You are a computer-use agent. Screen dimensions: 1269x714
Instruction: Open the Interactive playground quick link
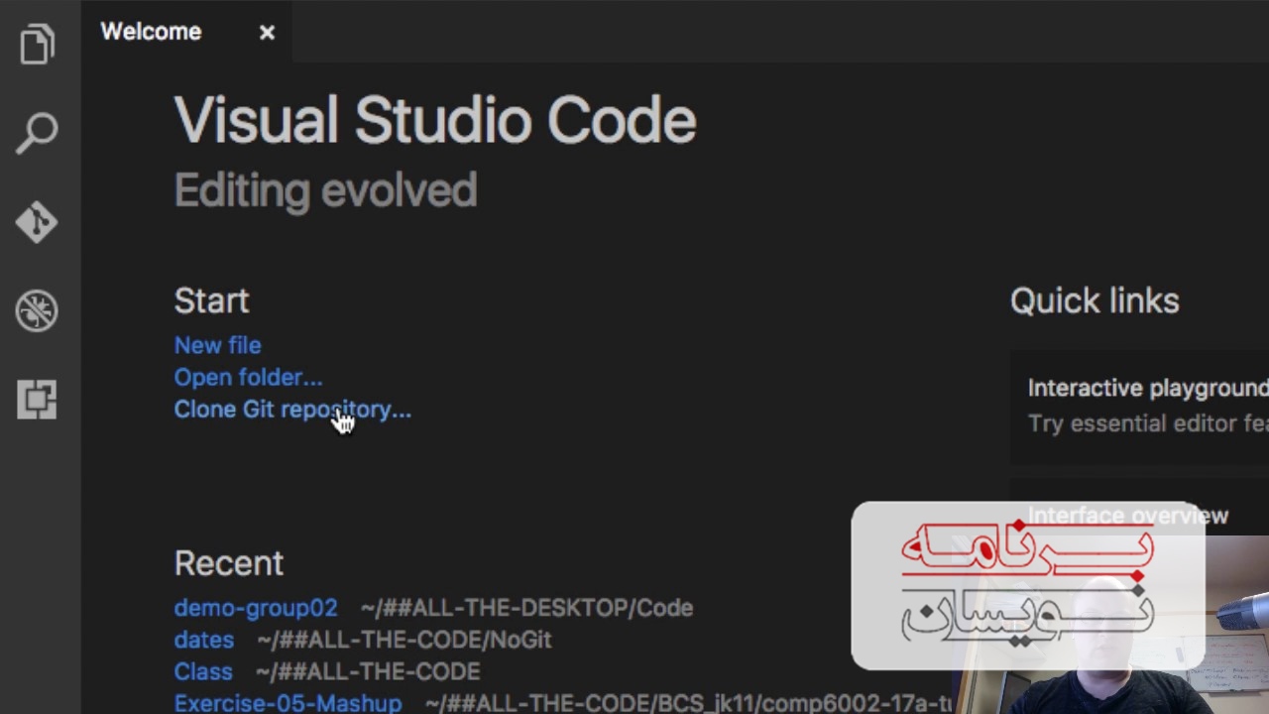pos(1139,406)
